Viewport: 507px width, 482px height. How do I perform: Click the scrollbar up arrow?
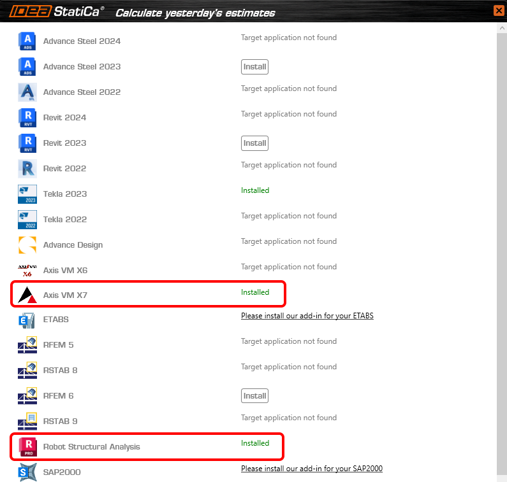[502, 28]
